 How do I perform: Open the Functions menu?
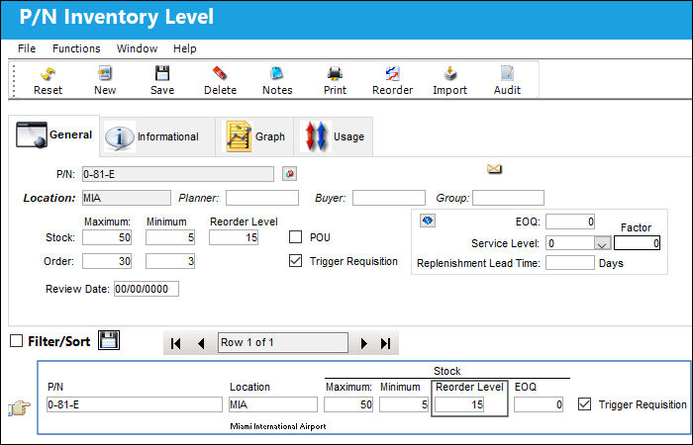pos(76,48)
